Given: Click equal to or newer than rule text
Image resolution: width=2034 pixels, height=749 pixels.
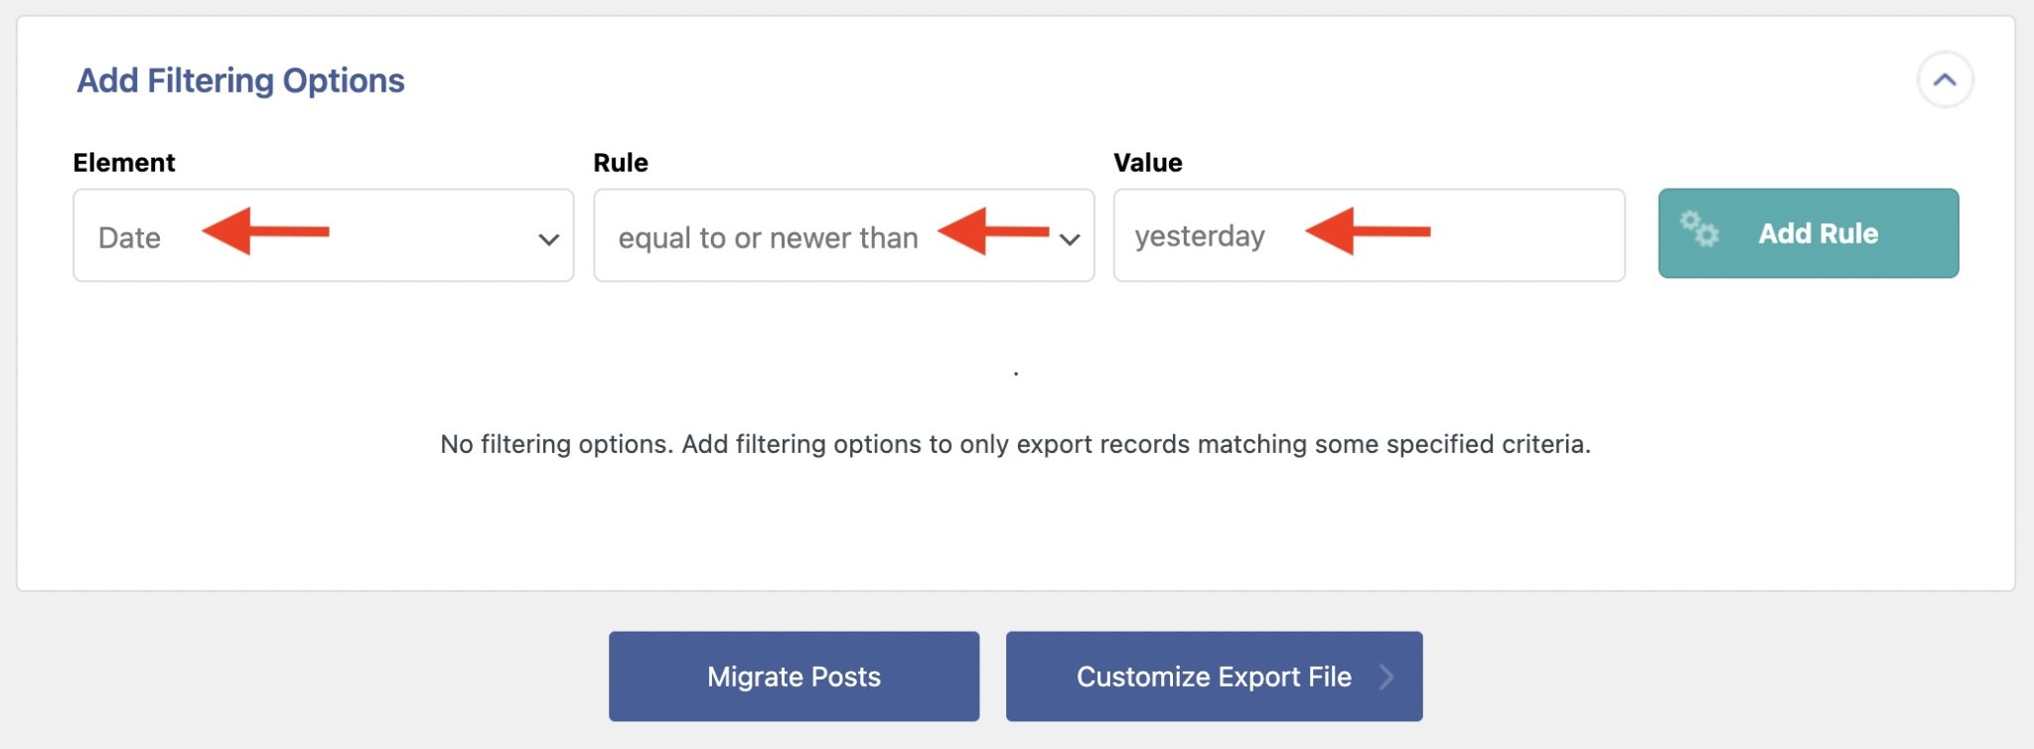Looking at the screenshot, I should (768, 237).
